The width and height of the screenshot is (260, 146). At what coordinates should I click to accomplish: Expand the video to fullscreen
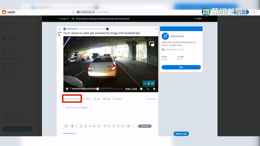148,89
